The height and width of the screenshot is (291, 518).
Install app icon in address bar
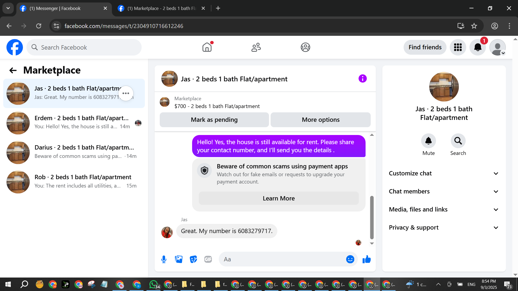[461, 26]
